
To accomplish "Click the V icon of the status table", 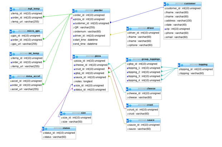I will (43, 129).
